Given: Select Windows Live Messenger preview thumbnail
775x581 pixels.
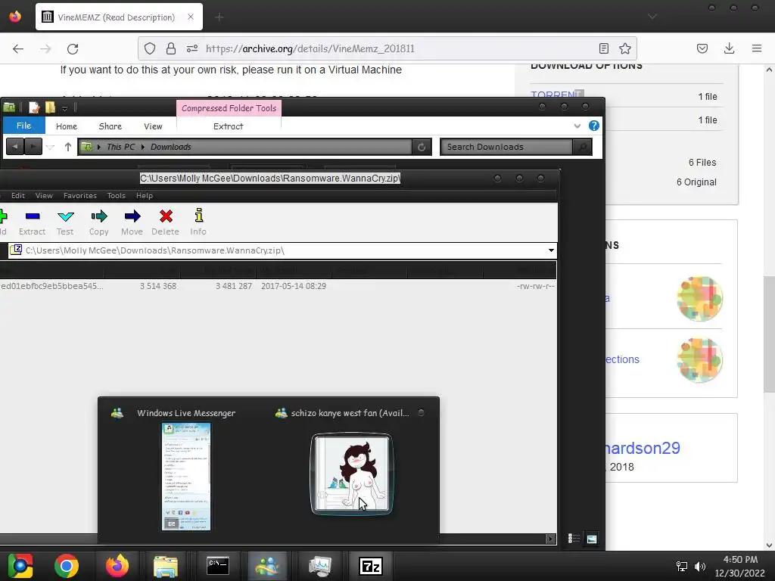Looking at the screenshot, I should tap(186, 477).
